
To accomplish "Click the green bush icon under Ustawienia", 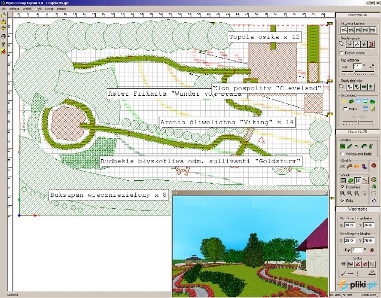I will click(351, 102).
